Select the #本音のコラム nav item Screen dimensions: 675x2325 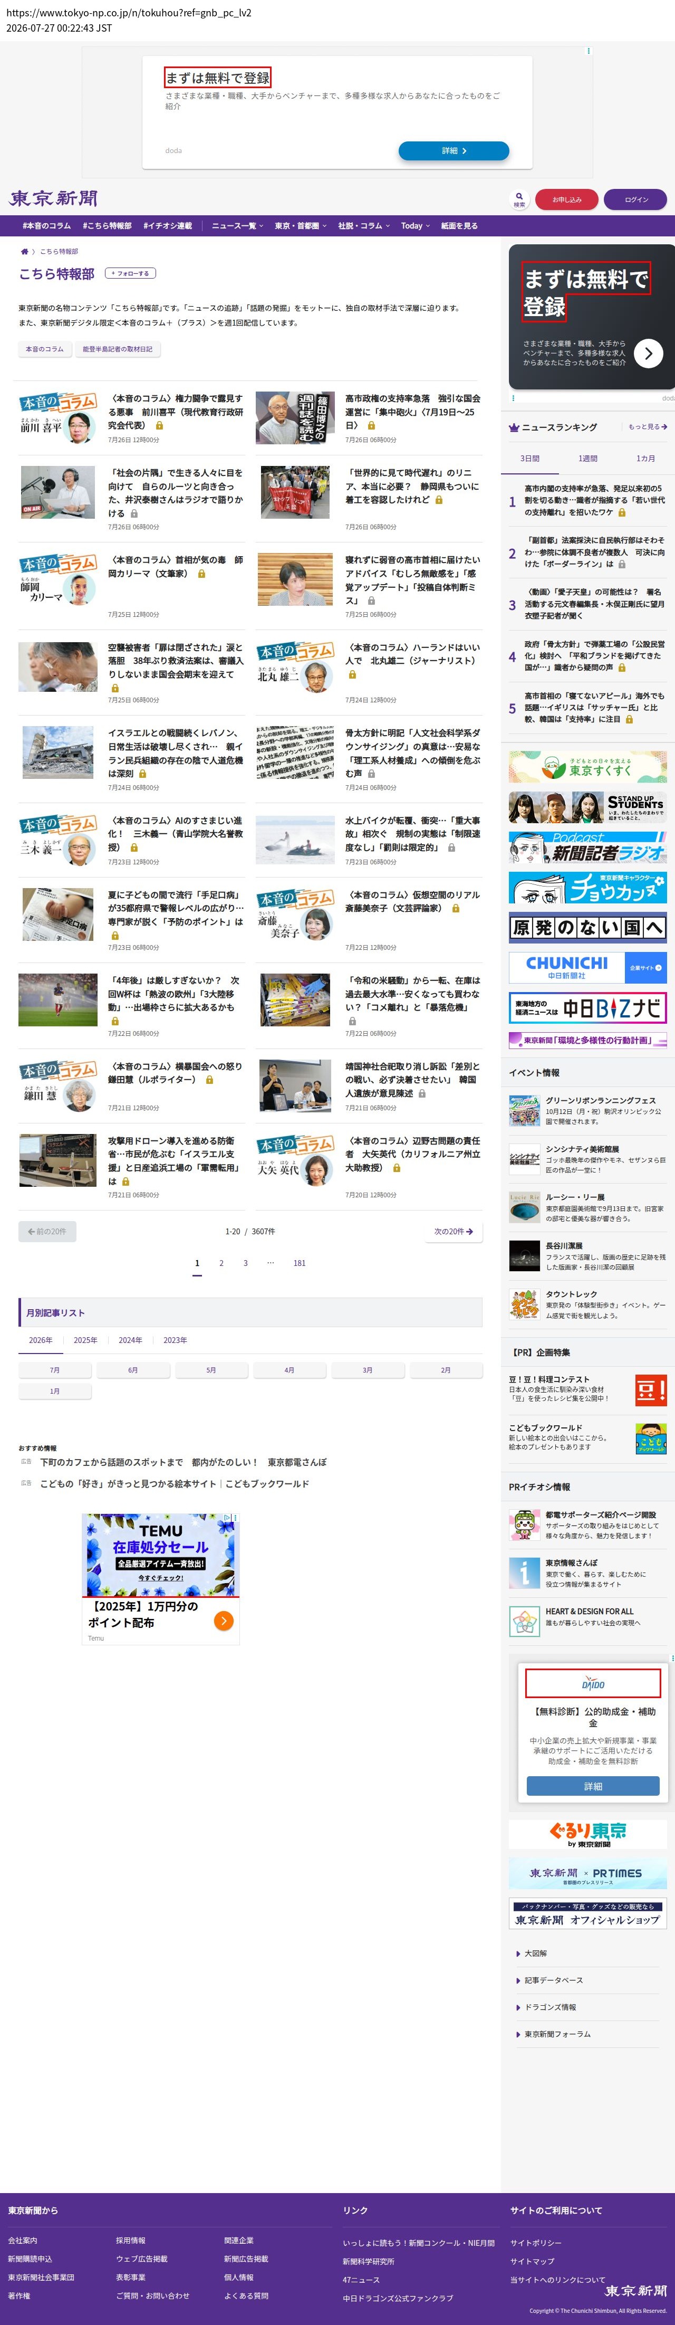46,226
